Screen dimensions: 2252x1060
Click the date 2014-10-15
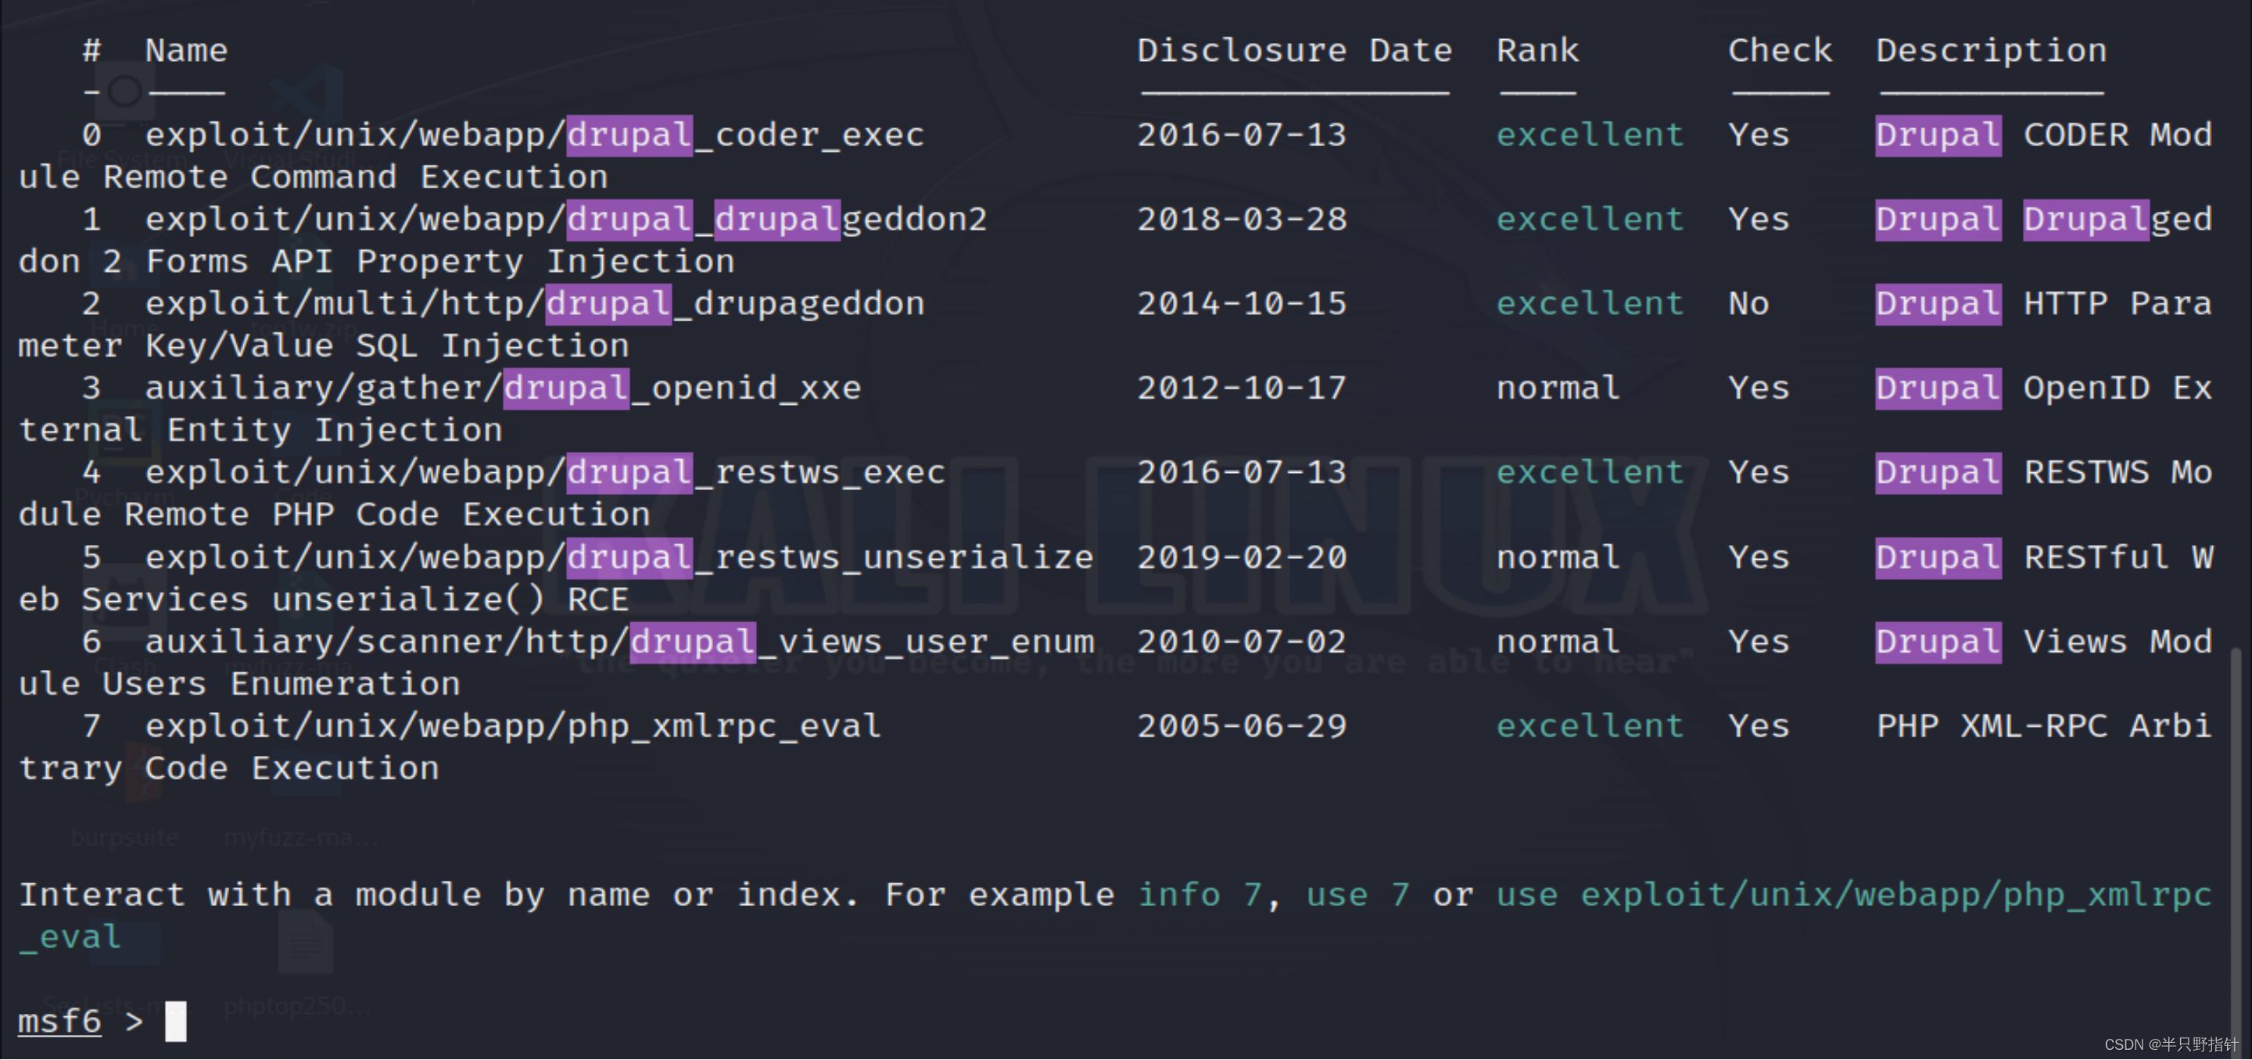(x=1242, y=304)
